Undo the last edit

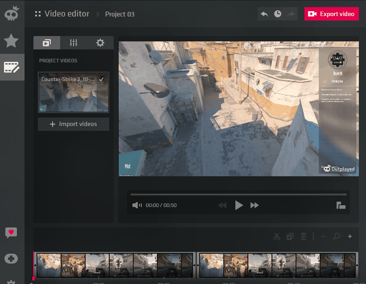pos(264,14)
